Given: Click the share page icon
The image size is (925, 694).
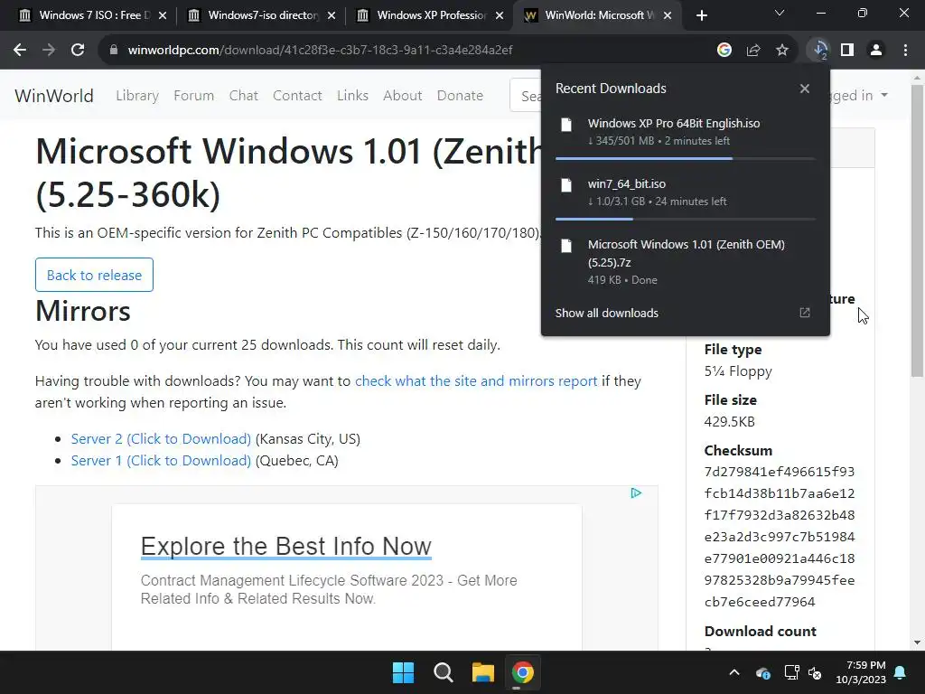Looking at the screenshot, I should [x=753, y=51].
